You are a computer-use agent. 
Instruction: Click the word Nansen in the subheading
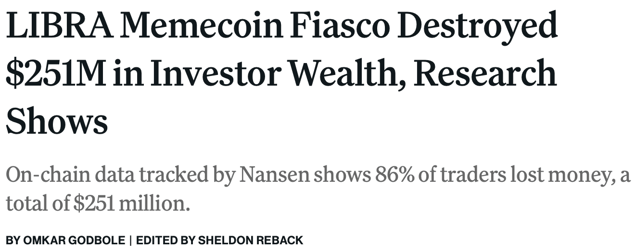point(274,176)
